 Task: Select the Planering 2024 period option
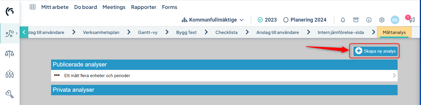click(x=305, y=20)
